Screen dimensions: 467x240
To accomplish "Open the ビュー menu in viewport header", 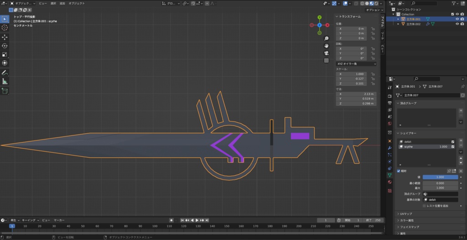I will tap(43, 3).
